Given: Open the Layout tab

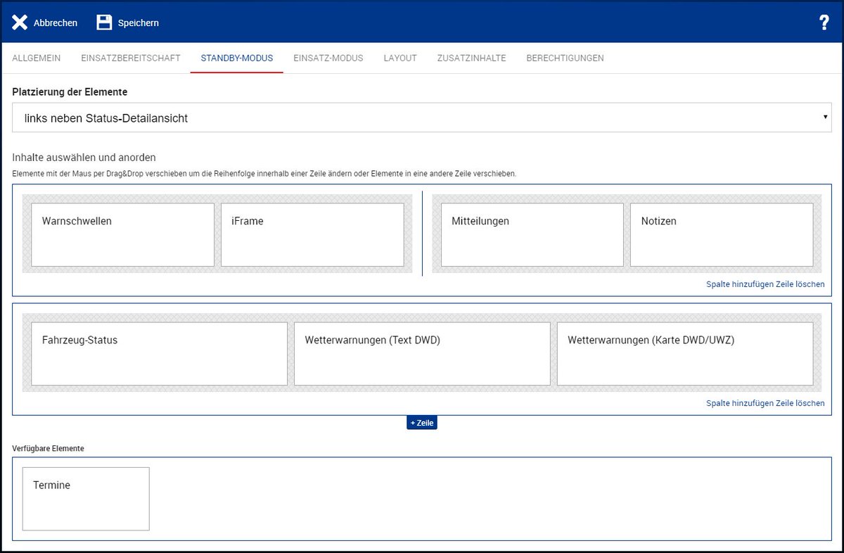Looking at the screenshot, I should (x=400, y=58).
